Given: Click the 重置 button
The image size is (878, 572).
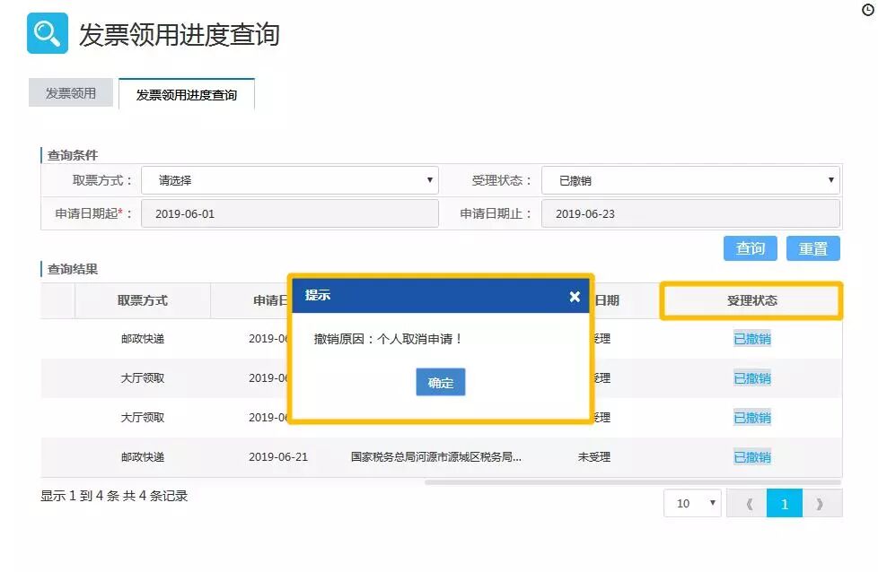Looking at the screenshot, I should (x=813, y=248).
